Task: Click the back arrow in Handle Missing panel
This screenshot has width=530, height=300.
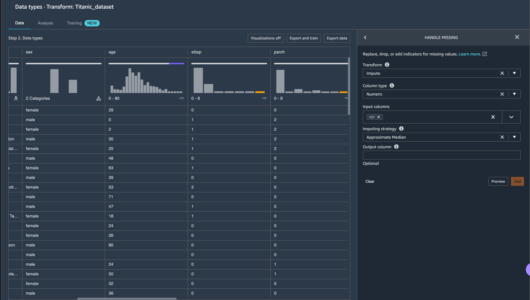Action: point(365,37)
